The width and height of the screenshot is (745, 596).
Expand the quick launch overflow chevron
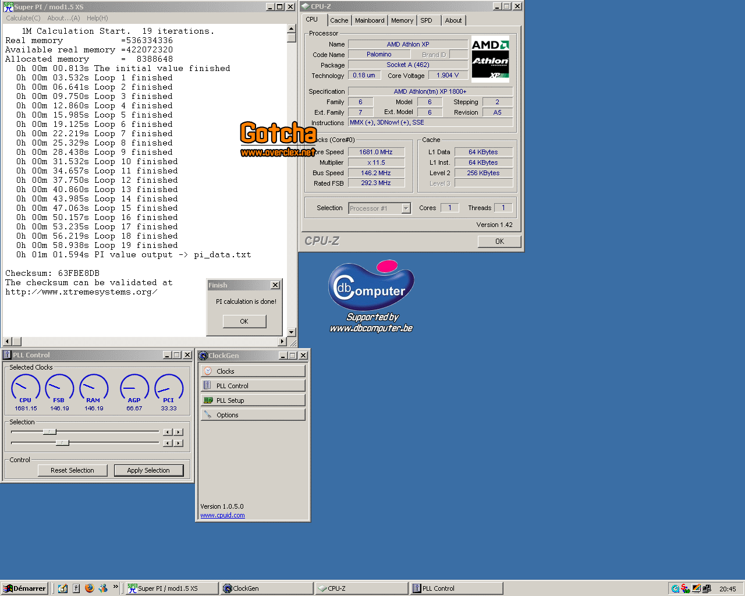click(x=115, y=587)
